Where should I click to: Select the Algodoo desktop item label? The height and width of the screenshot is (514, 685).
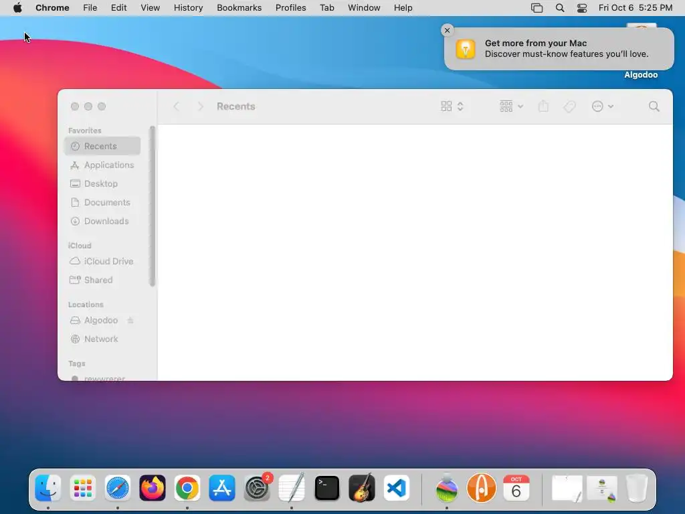click(640, 75)
